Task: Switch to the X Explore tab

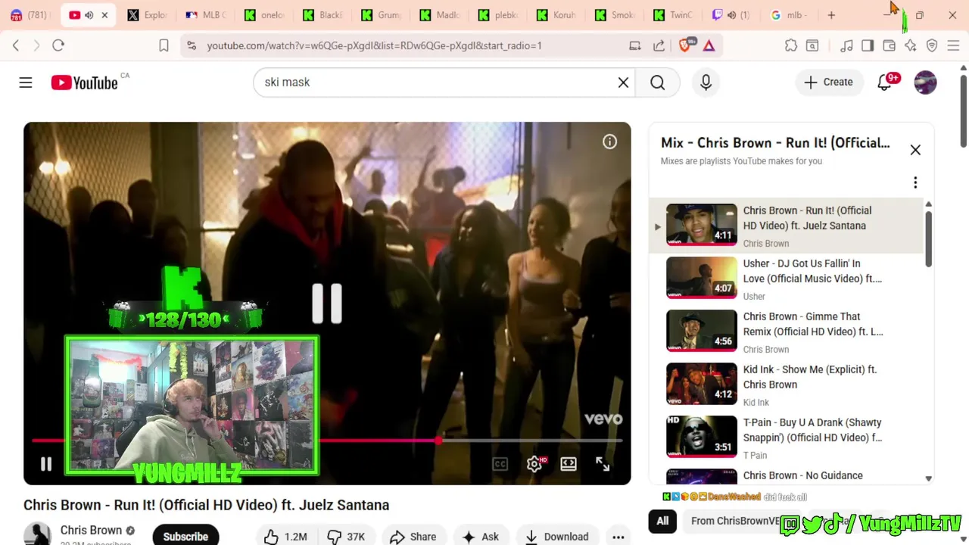Action: [147, 15]
